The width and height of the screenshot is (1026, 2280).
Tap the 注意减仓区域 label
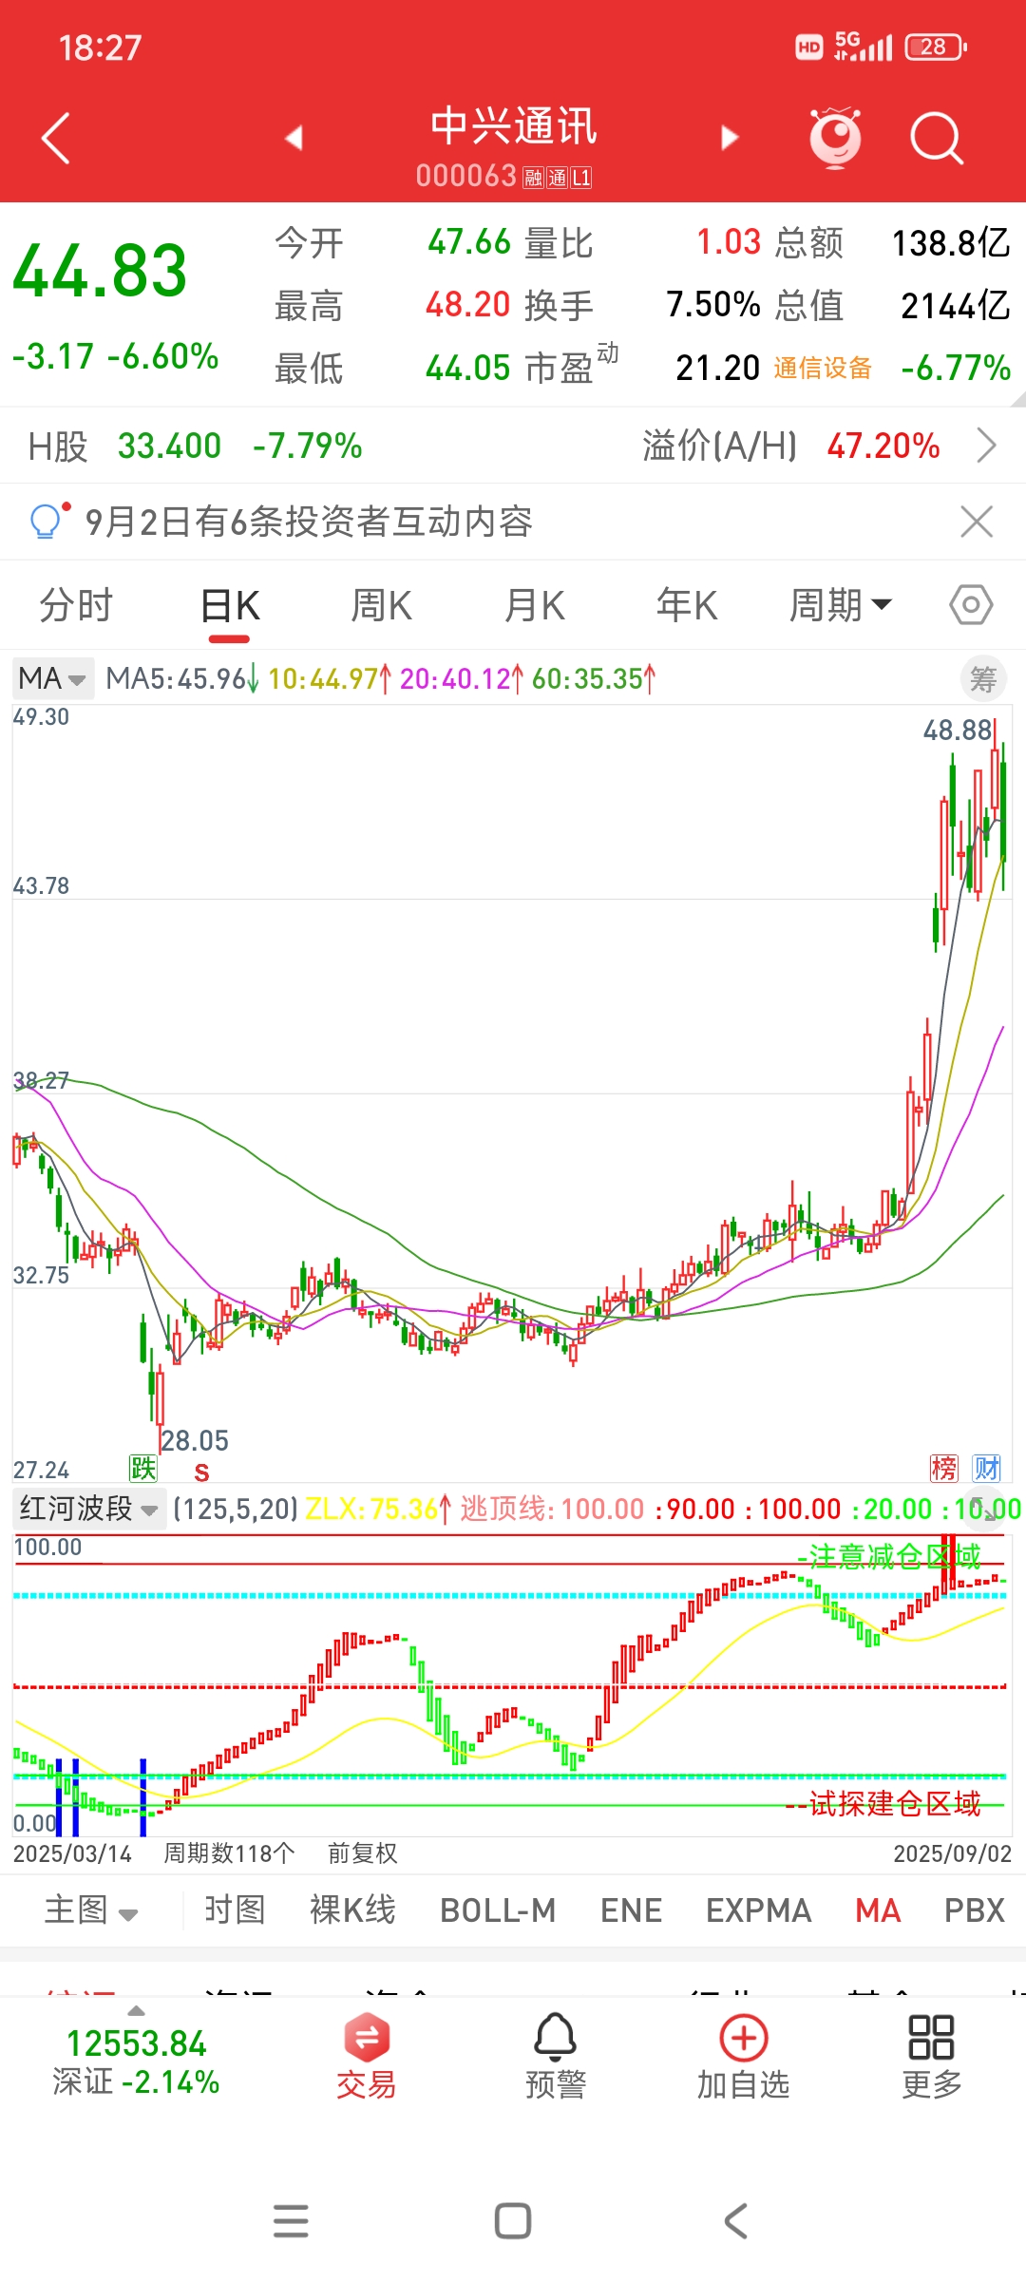(889, 1556)
